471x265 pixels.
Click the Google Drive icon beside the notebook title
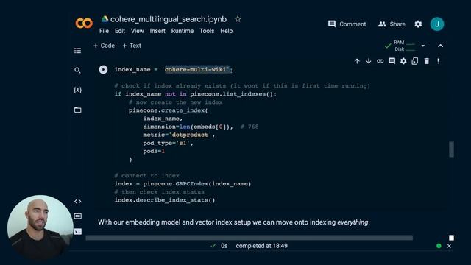(x=105, y=19)
